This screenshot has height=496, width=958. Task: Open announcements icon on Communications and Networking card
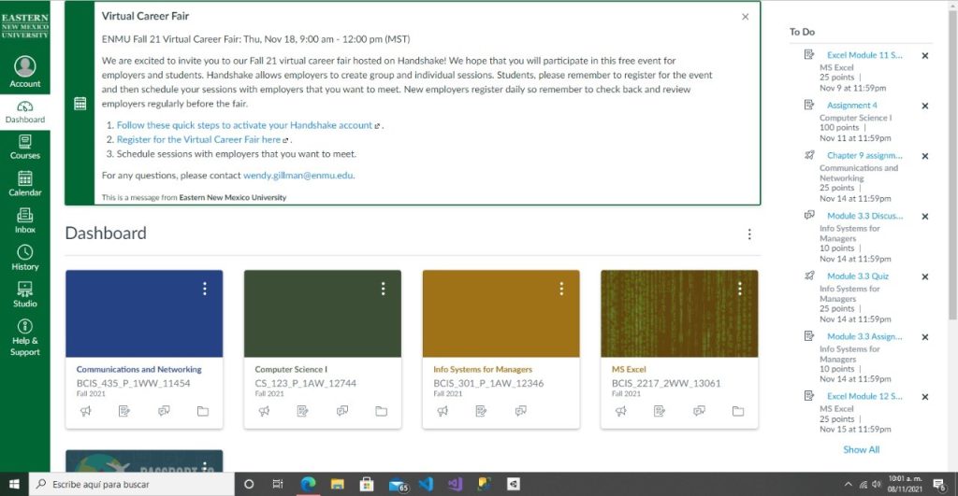(x=85, y=411)
